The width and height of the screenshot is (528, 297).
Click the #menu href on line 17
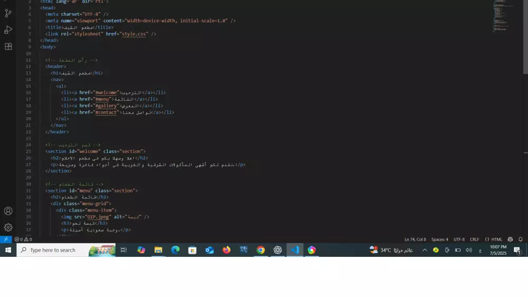click(102, 99)
